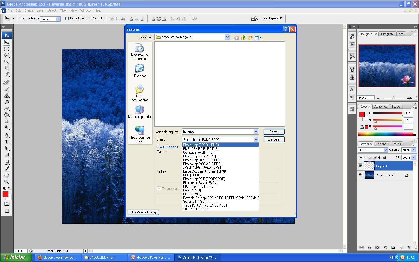Select the Healing Brush tool
The width and height of the screenshot is (419, 262).
coord(7,82)
